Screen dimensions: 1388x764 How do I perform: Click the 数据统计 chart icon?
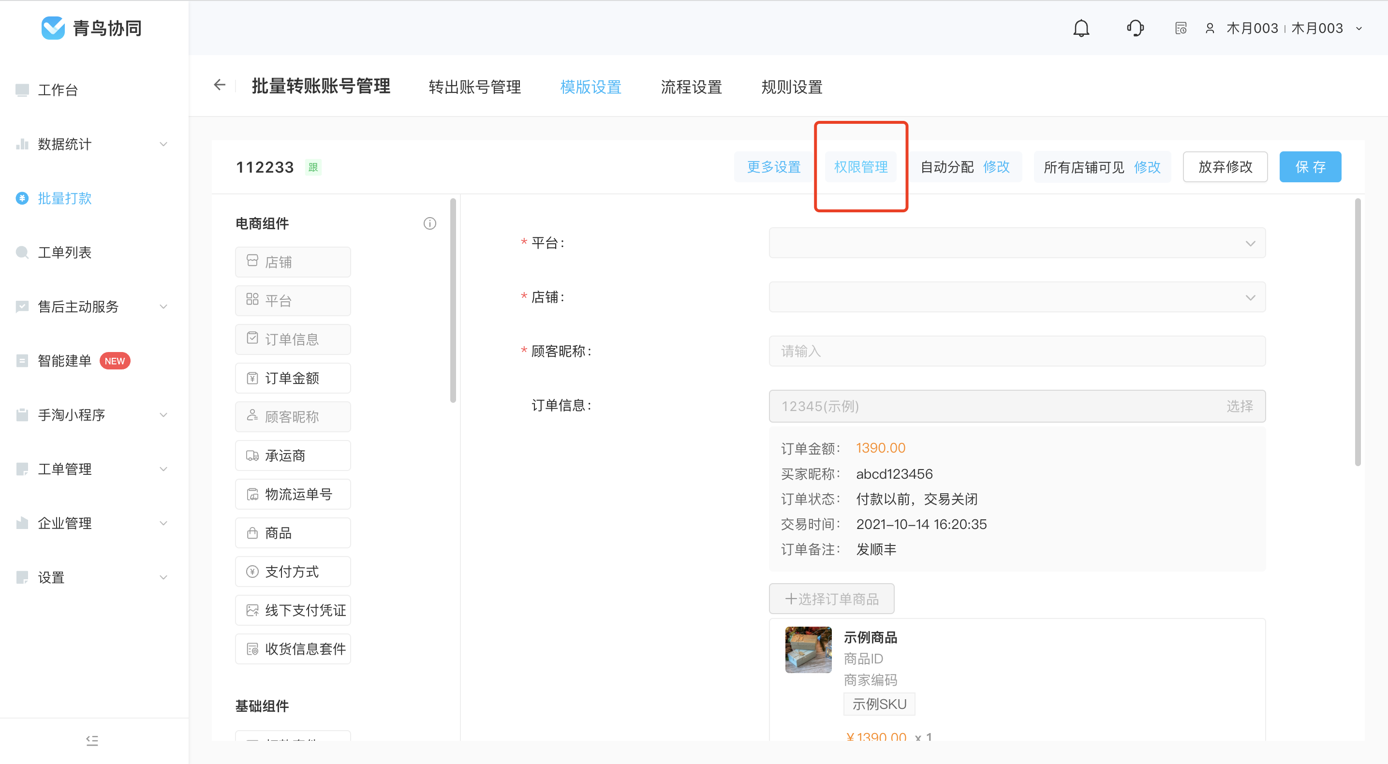22,144
